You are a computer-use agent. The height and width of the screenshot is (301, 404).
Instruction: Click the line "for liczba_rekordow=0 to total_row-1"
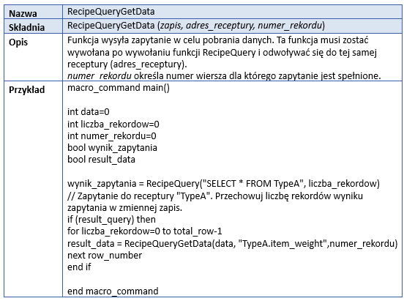[144, 231]
